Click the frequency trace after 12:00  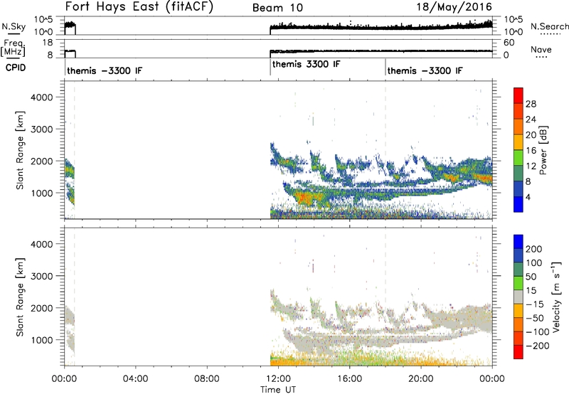click(381, 51)
